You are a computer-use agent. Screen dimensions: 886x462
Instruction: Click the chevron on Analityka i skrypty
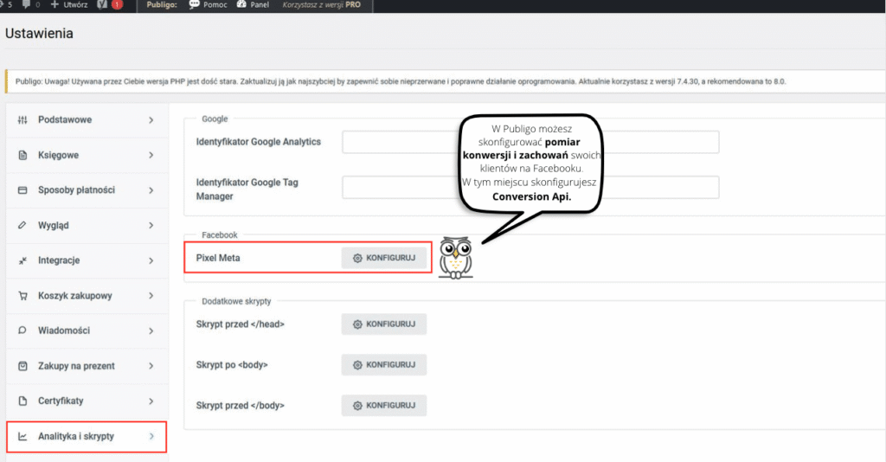tap(151, 436)
